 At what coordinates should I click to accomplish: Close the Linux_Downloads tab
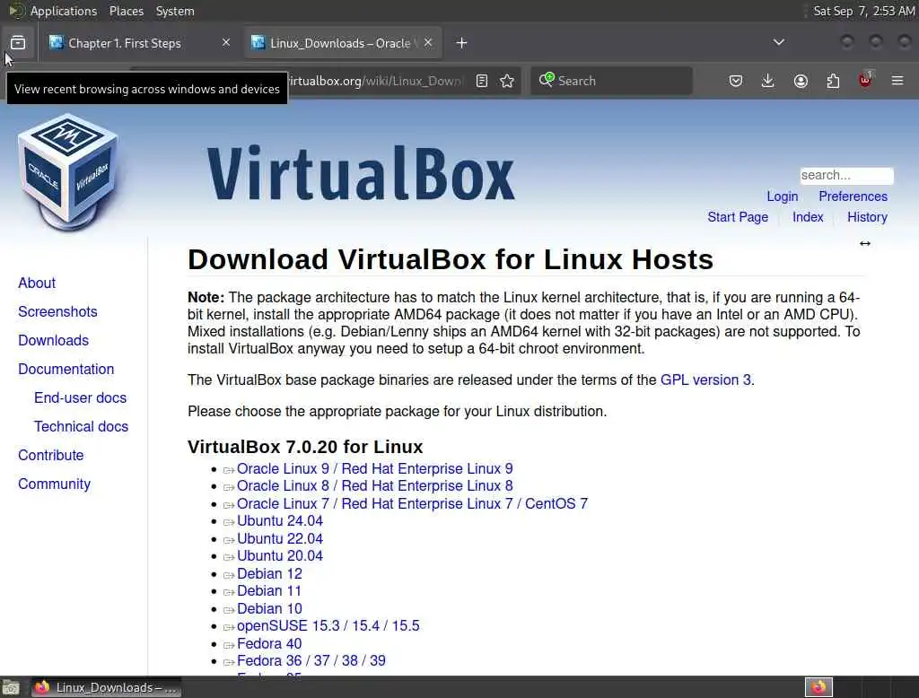[428, 42]
